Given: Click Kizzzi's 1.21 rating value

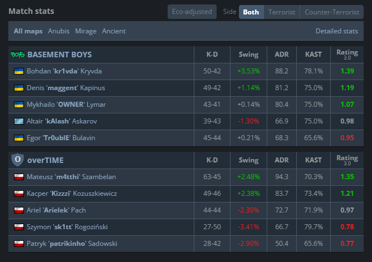Looking at the screenshot, I should point(347,194).
